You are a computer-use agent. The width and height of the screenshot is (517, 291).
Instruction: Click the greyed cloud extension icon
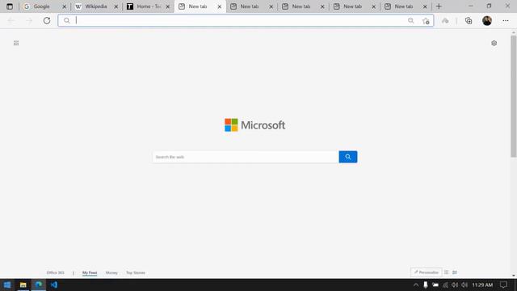point(445,21)
